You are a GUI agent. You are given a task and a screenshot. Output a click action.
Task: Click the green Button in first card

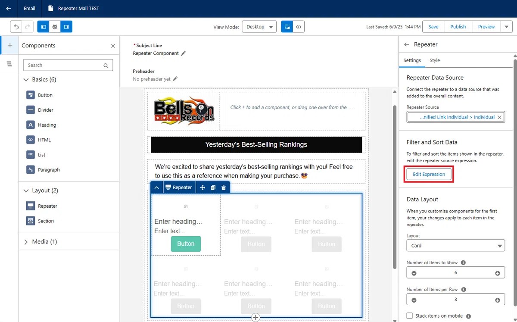186,244
